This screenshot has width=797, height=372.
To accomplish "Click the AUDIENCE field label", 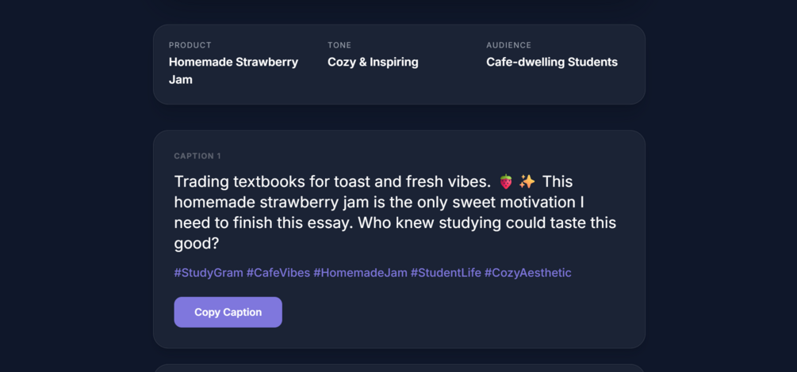I will pos(508,45).
